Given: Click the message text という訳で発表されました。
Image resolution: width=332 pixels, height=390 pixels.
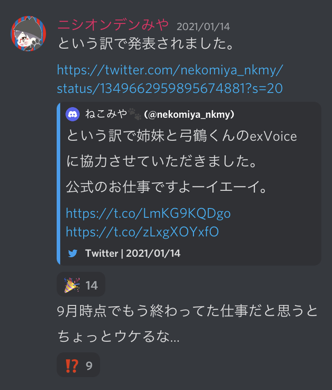Looking at the screenshot, I should [146, 43].
